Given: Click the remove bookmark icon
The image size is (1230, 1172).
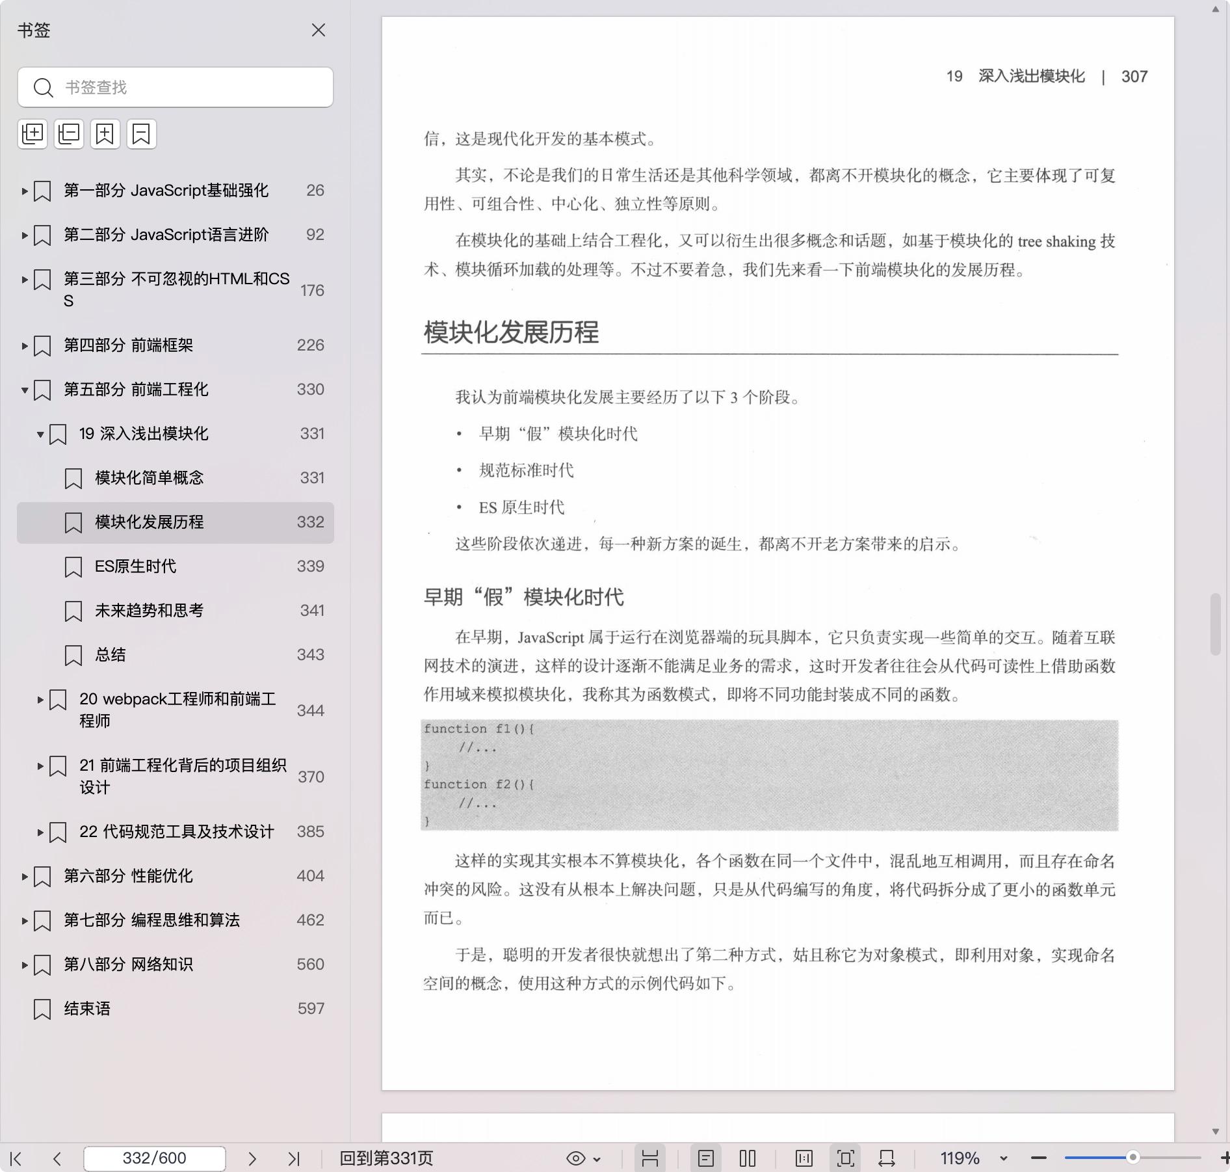Looking at the screenshot, I should coord(142,134).
